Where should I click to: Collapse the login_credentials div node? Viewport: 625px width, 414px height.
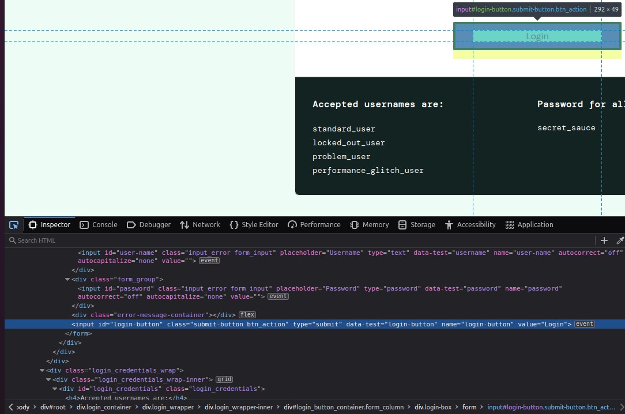55,389
